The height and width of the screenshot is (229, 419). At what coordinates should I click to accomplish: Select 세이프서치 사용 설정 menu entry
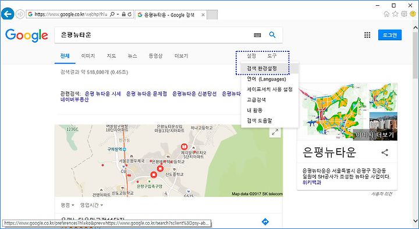(269, 89)
